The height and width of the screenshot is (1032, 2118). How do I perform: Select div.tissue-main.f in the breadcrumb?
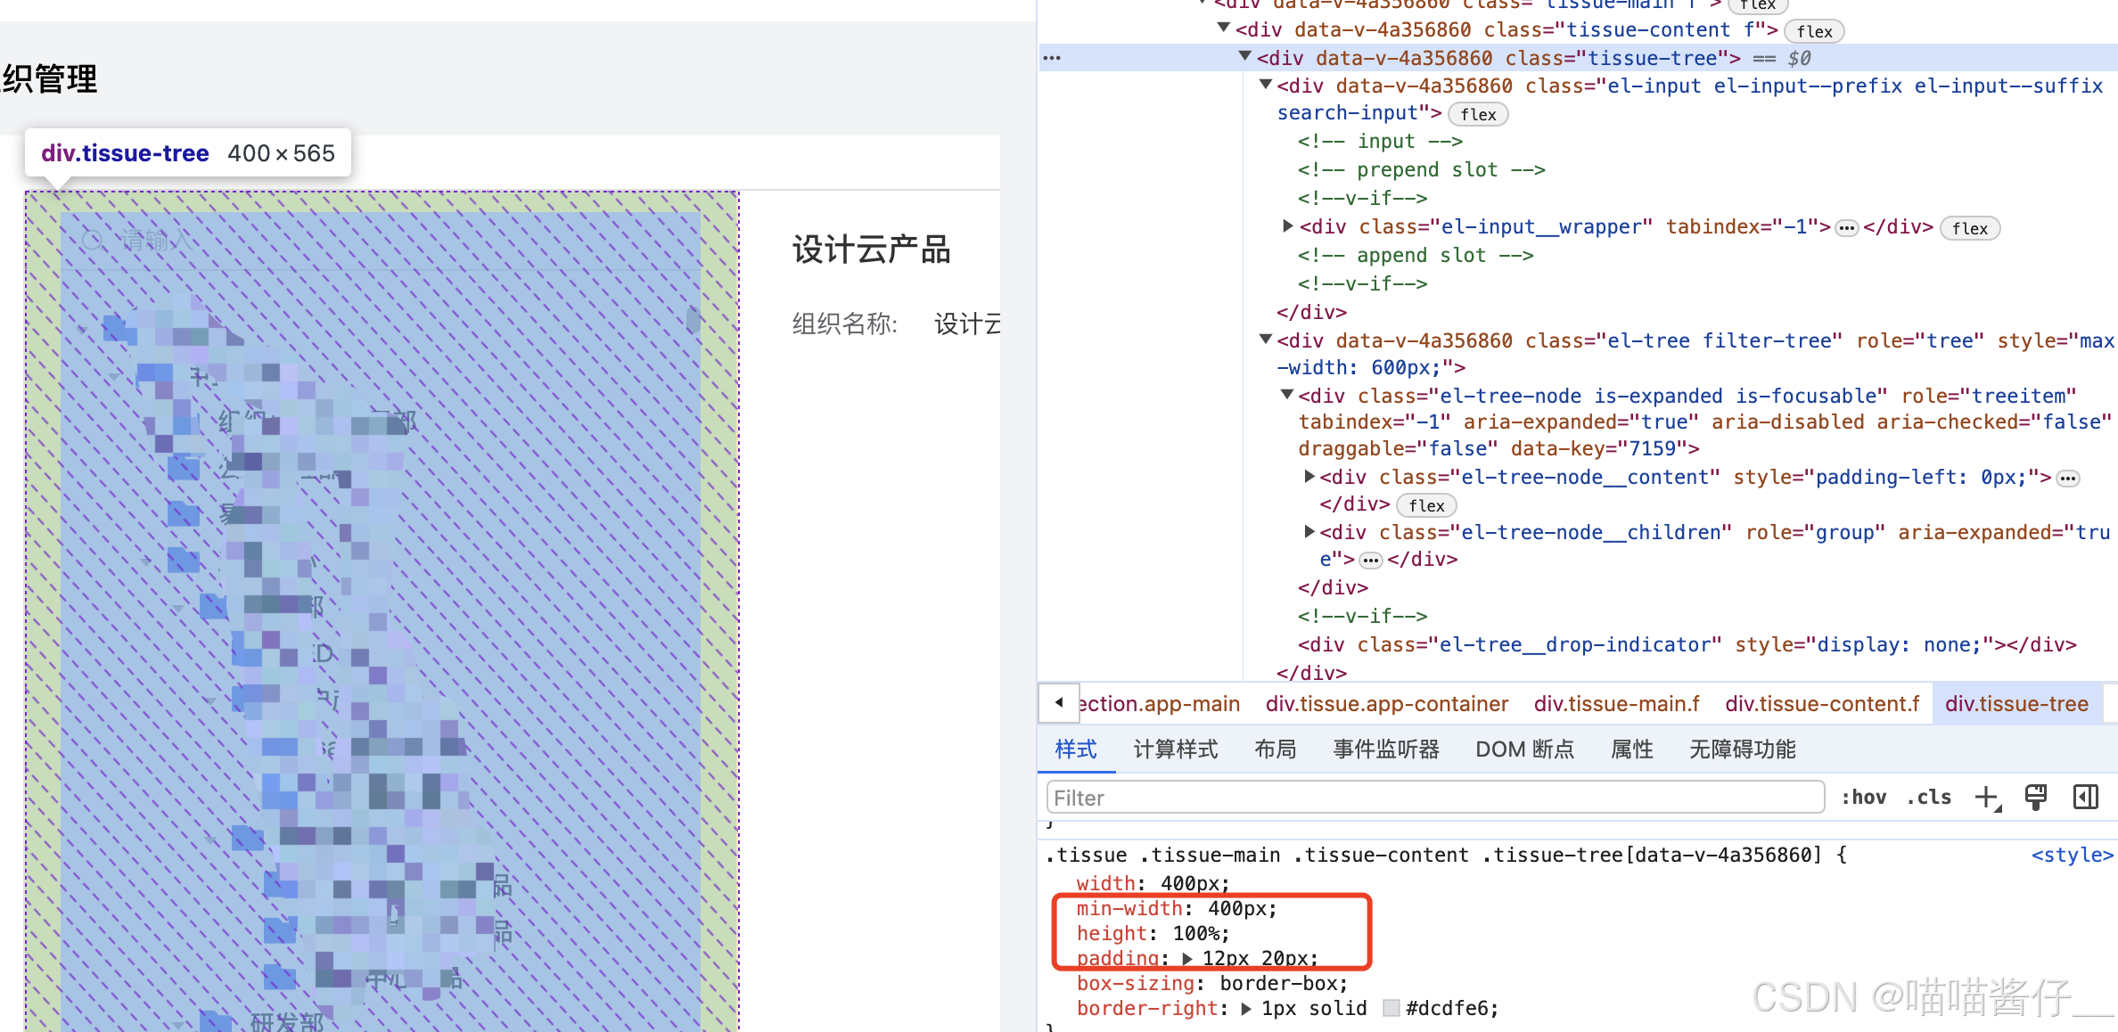[1616, 704]
